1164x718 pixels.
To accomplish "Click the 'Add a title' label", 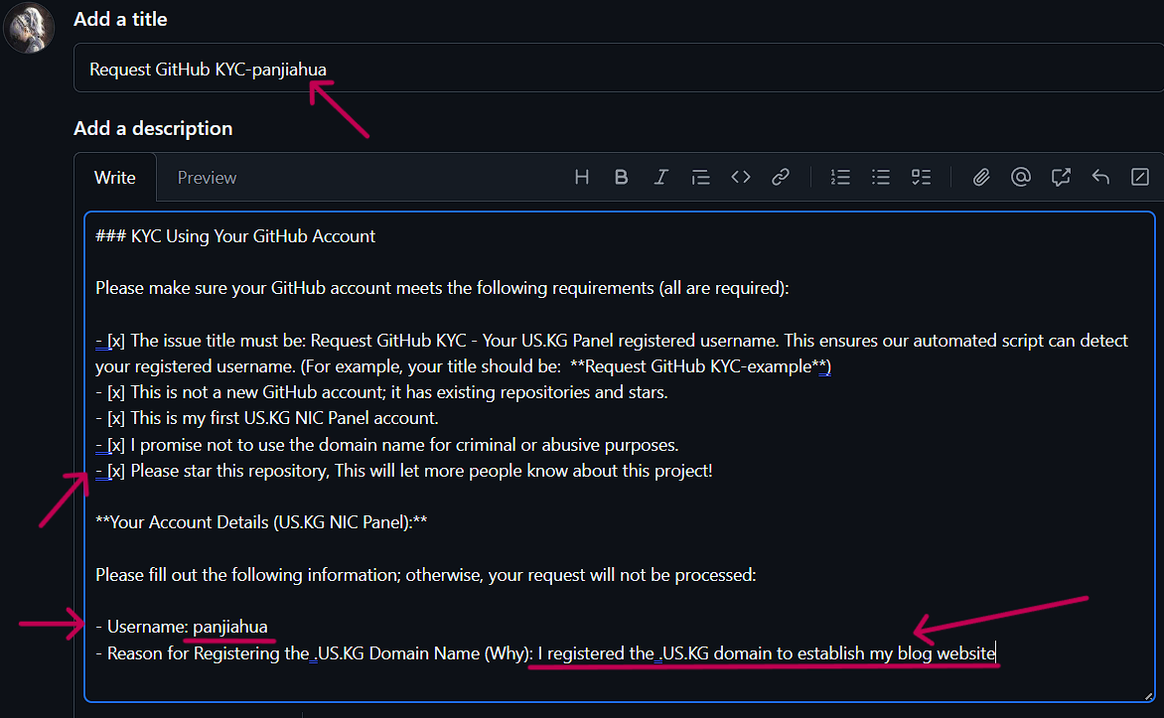I will (120, 19).
